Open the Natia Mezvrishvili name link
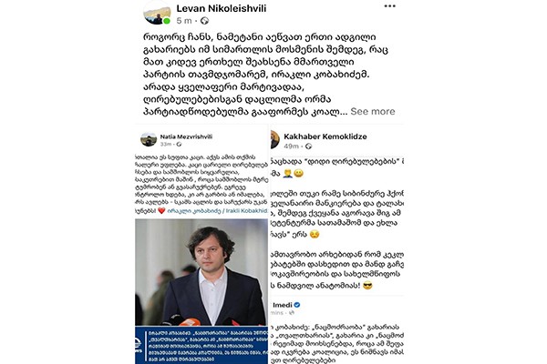The height and width of the screenshot is (364, 547). [186, 136]
